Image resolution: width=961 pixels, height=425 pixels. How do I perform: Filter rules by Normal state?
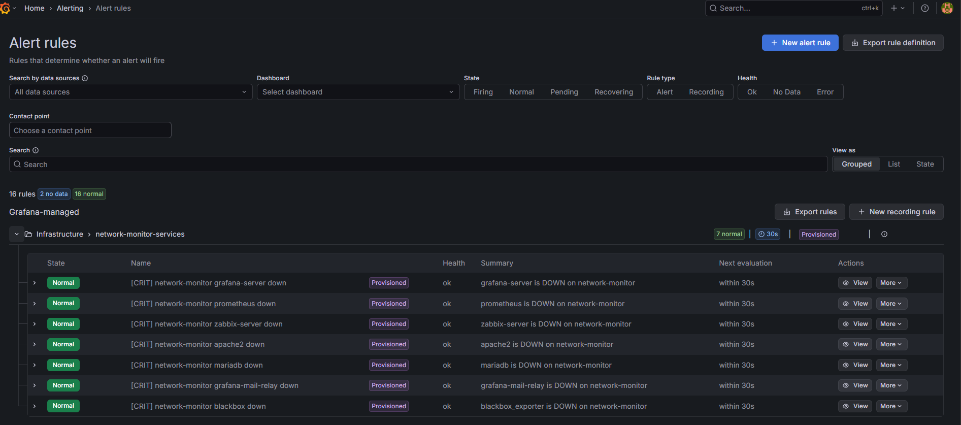tap(521, 92)
